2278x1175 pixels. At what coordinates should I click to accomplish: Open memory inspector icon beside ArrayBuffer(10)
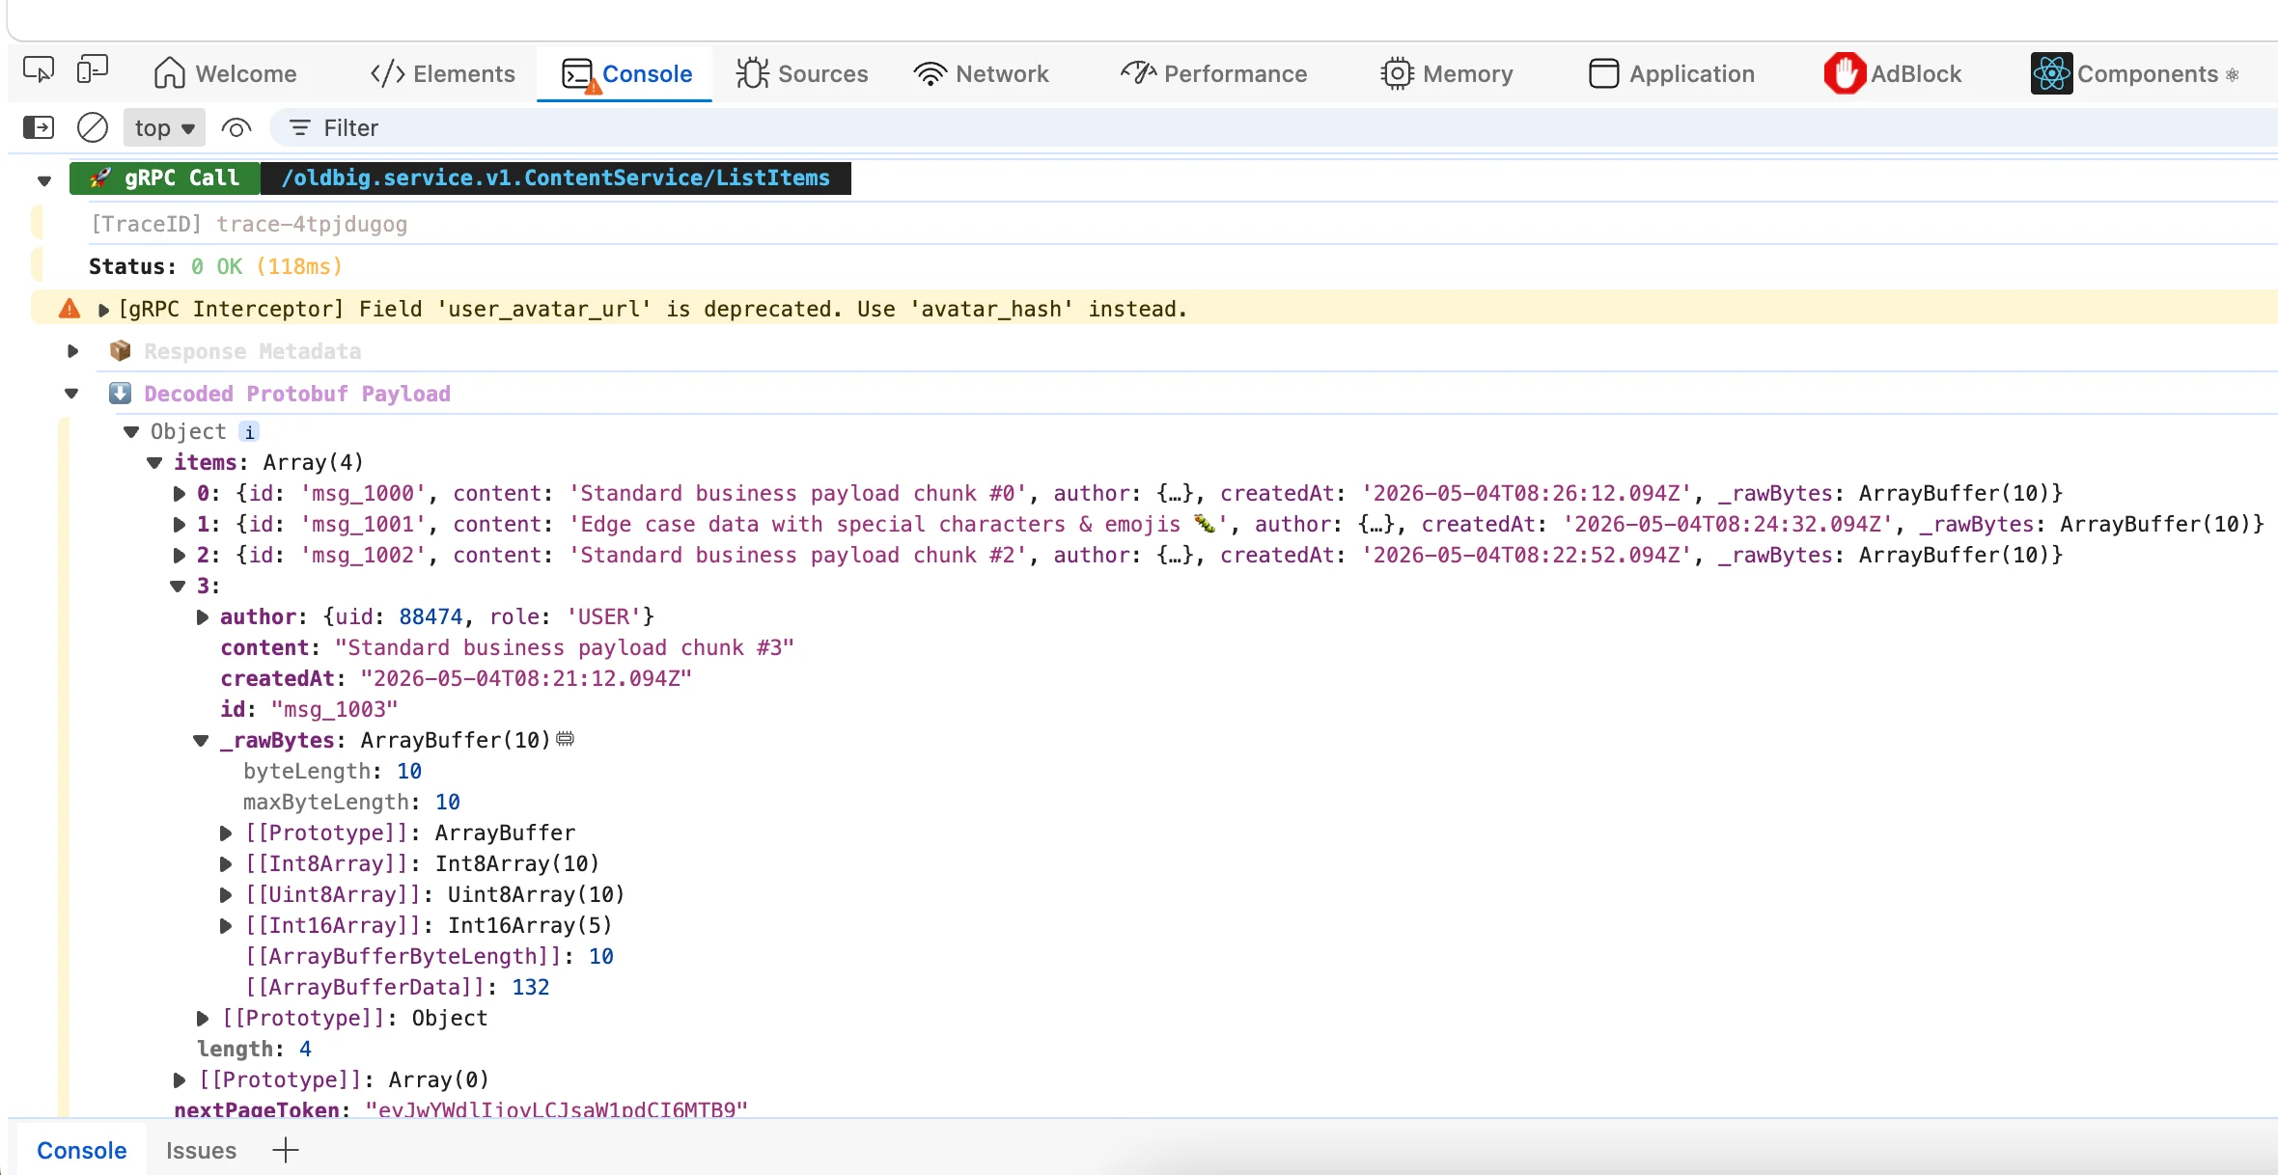[x=566, y=739]
